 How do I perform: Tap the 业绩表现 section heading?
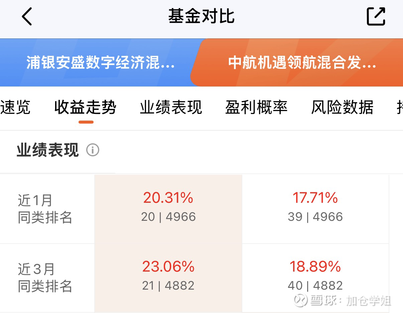48,150
